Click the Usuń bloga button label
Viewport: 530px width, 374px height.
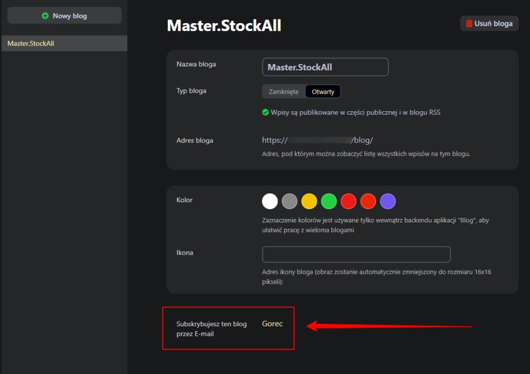(493, 24)
